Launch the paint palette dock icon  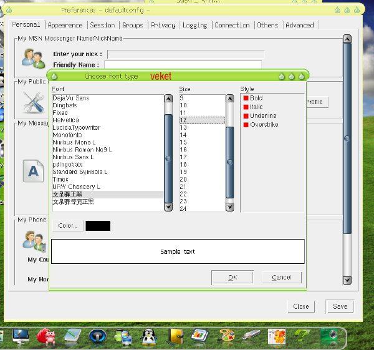pyautogui.click(x=226, y=336)
